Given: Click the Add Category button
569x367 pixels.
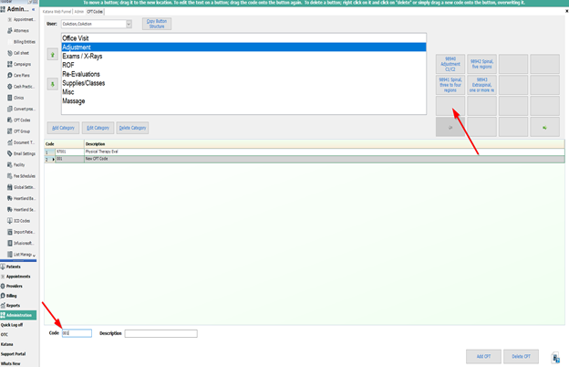Looking at the screenshot, I should click(x=63, y=128).
